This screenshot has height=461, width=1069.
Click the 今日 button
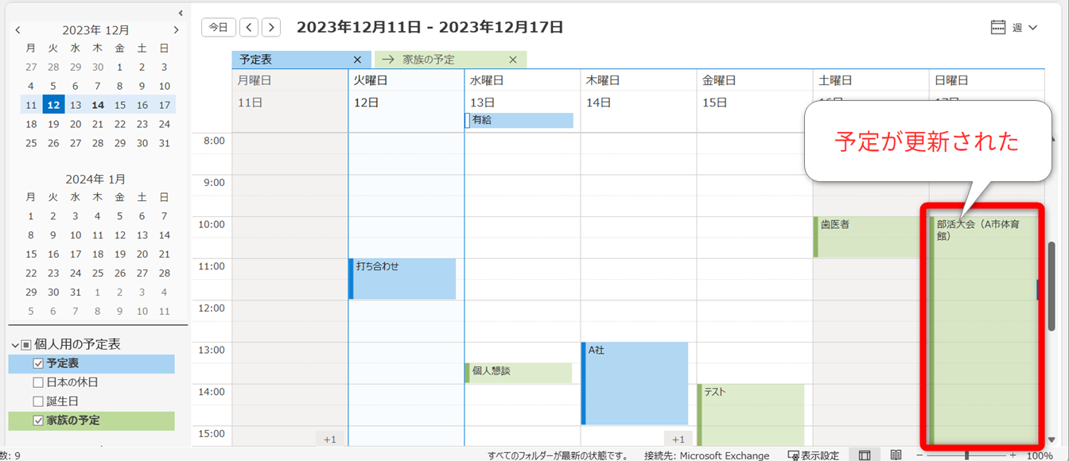tap(218, 27)
